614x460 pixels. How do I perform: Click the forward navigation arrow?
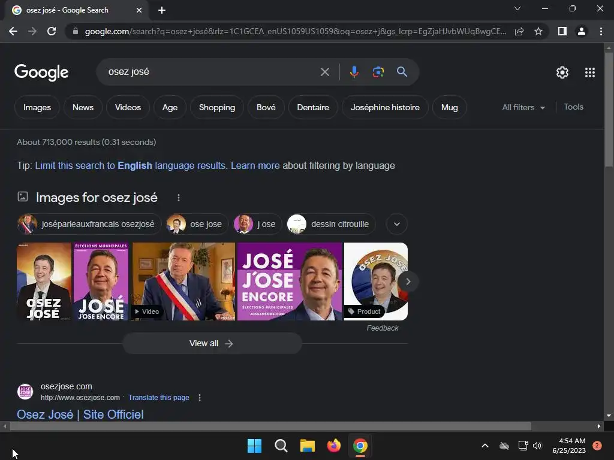point(32,31)
